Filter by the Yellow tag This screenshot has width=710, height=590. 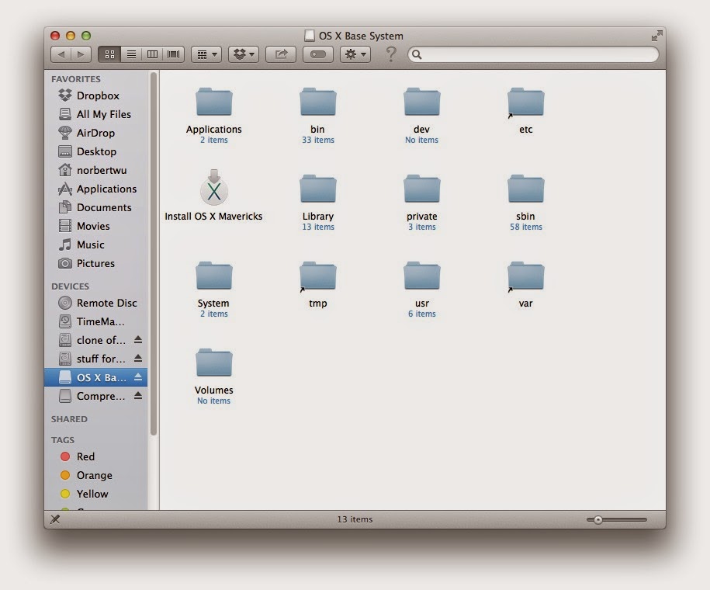point(85,494)
